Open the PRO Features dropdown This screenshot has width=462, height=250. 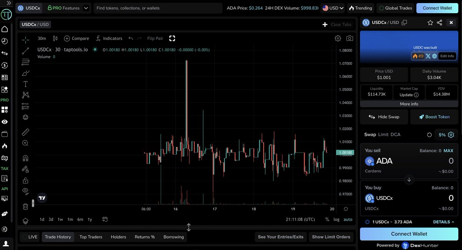pyautogui.click(x=67, y=8)
